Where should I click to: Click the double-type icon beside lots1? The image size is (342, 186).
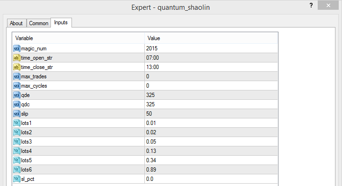tap(17, 123)
